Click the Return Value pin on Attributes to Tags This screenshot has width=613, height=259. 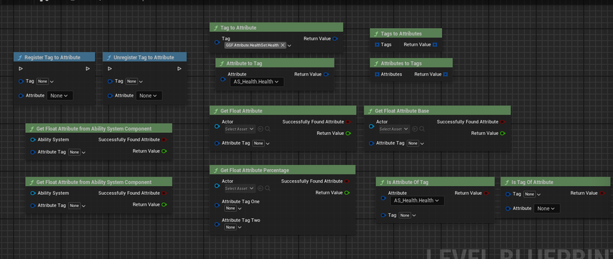tap(445, 74)
